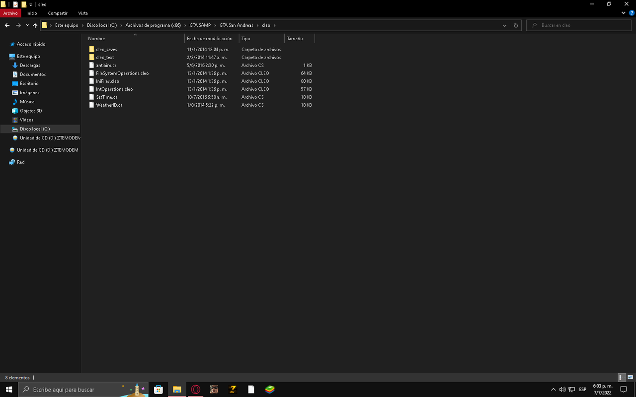Open Red in the navigation pane
The image size is (636, 397).
(20, 162)
